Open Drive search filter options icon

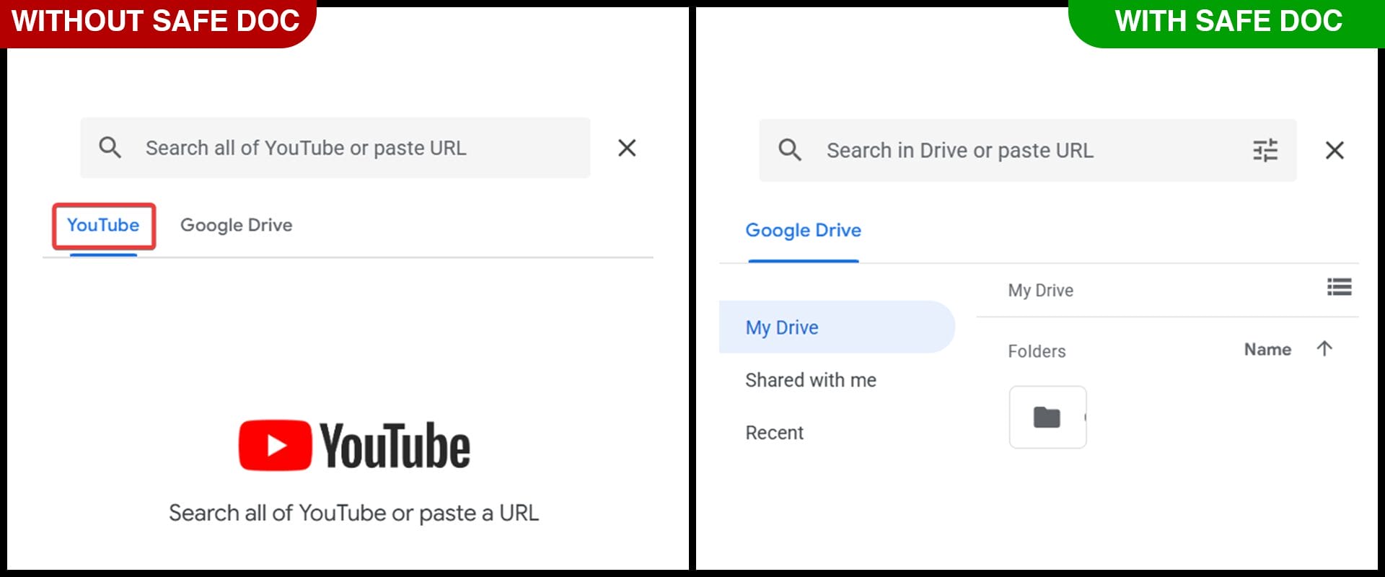[x=1265, y=150]
